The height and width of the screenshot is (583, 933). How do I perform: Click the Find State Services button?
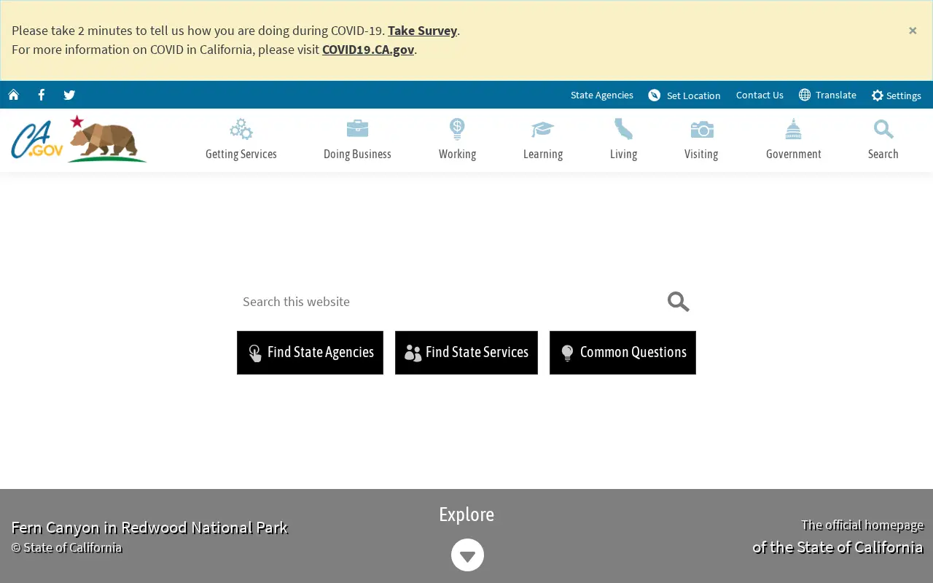pyautogui.click(x=466, y=353)
